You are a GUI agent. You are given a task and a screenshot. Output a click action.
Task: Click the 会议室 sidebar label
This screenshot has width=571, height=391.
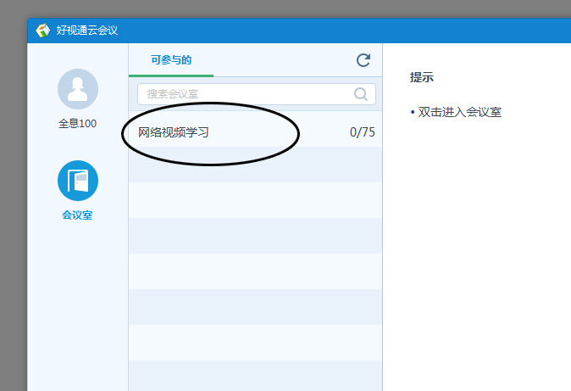[x=77, y=215]
